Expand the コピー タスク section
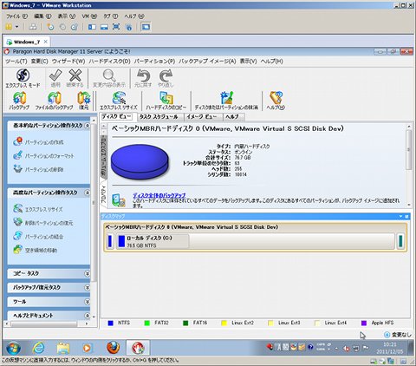The image size is (416, 366). [x=87, y=273]
